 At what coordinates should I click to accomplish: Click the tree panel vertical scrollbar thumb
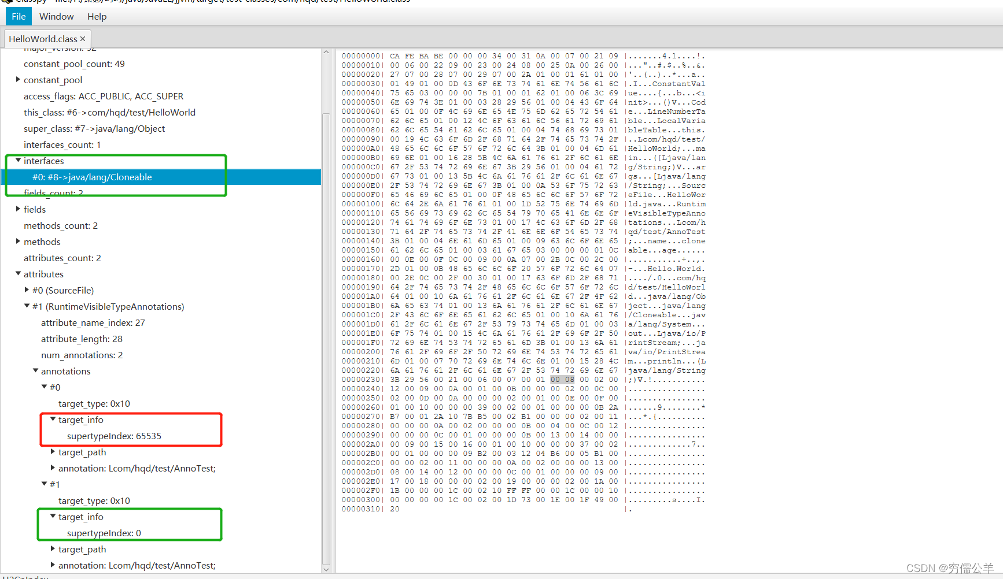click(326, 339)
